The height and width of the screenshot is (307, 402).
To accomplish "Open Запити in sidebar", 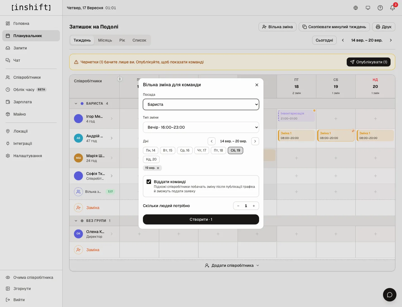I will coord(31,48).
